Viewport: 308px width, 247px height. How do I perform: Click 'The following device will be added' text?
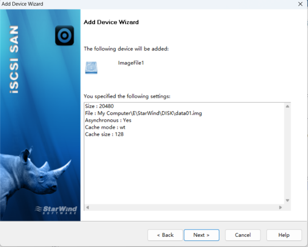coord(126,49)
